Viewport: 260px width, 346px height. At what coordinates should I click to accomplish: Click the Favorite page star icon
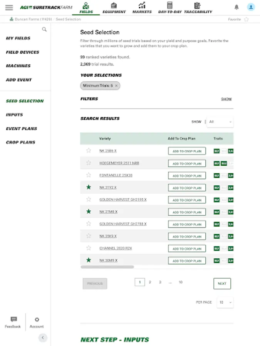(246, 20)
